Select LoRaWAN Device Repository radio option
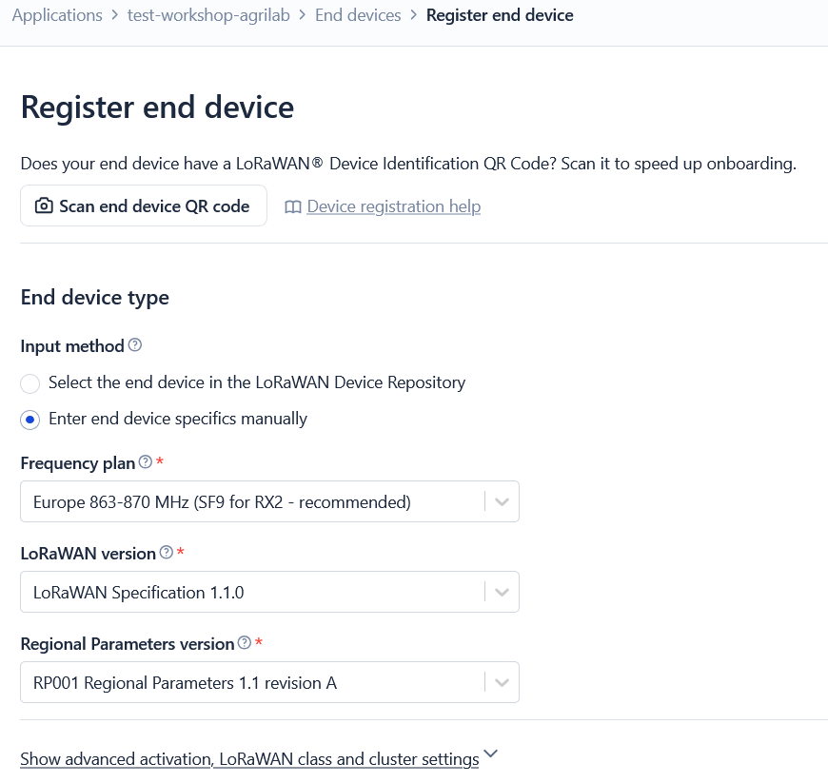Screen dimensions: 828x783 [30, 383]
